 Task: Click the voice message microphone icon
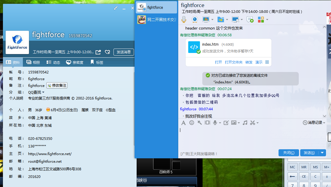(x=215, y=123)
